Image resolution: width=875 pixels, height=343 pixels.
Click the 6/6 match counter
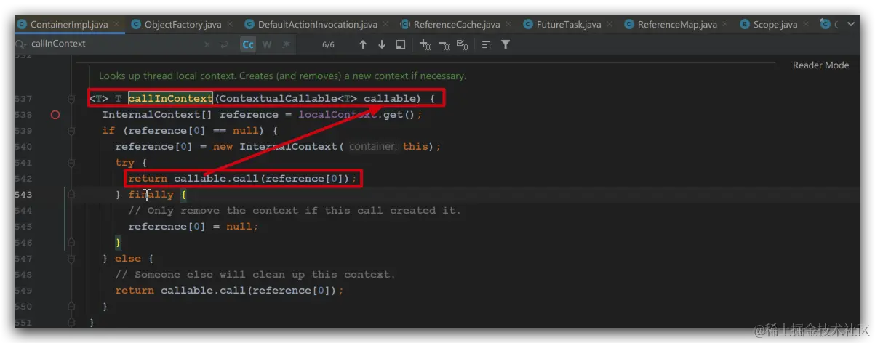328,44
